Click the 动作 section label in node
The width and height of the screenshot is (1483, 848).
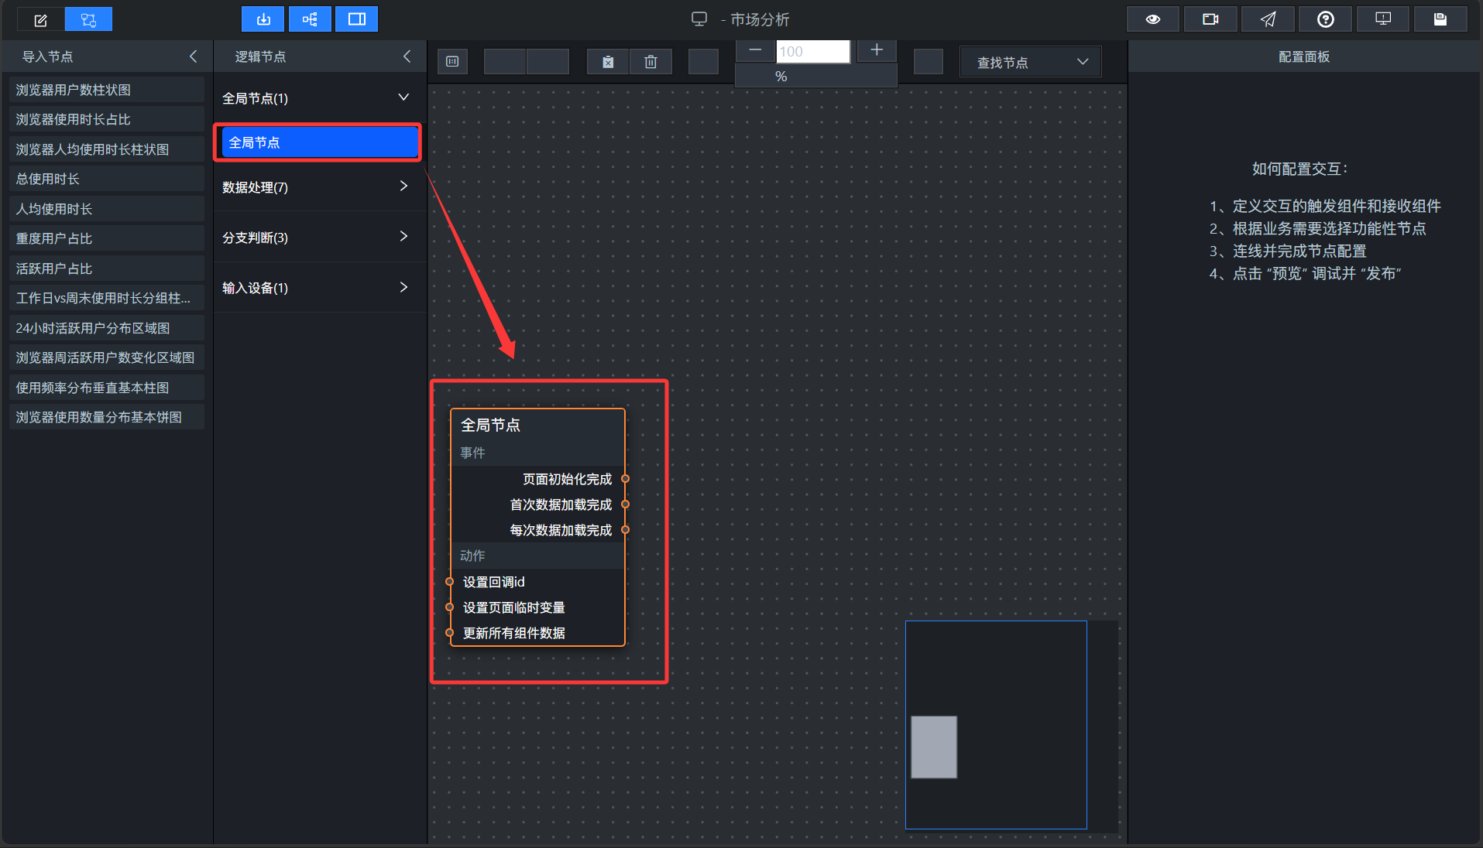tap(472, 556)
